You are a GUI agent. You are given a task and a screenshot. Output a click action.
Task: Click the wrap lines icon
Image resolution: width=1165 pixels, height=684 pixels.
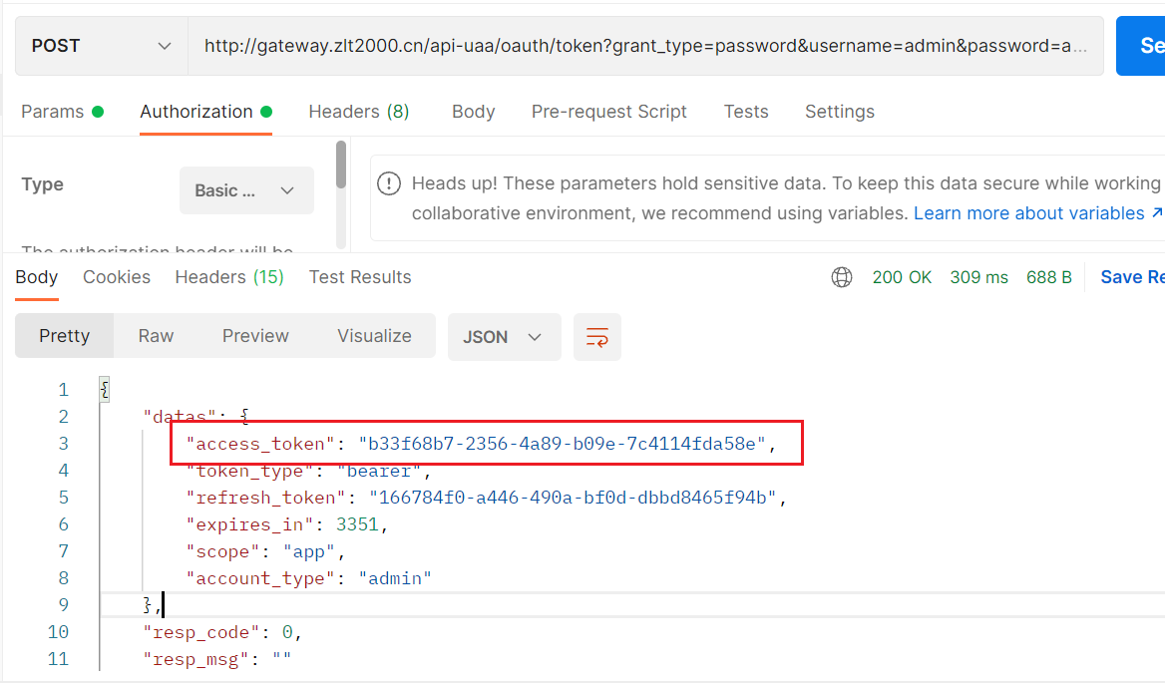597,337
